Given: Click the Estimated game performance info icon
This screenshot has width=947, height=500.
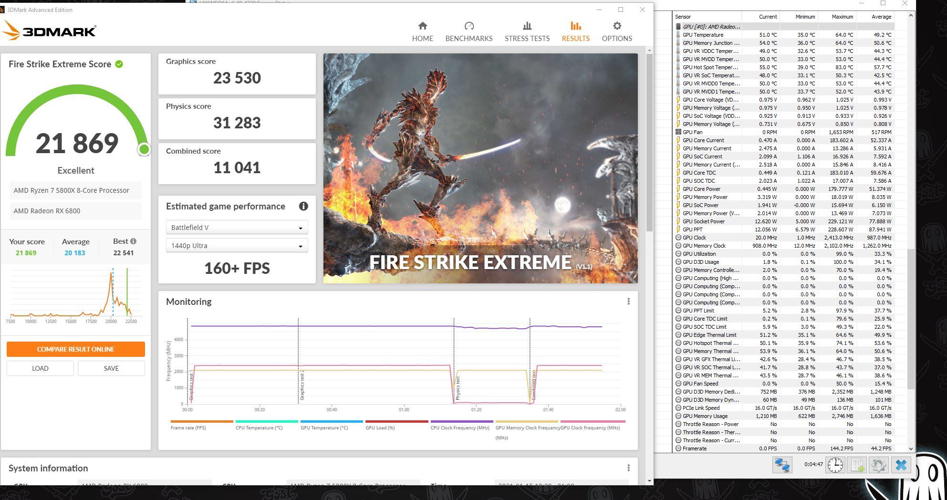Looking at the screenshot, I should pos(303,206).
